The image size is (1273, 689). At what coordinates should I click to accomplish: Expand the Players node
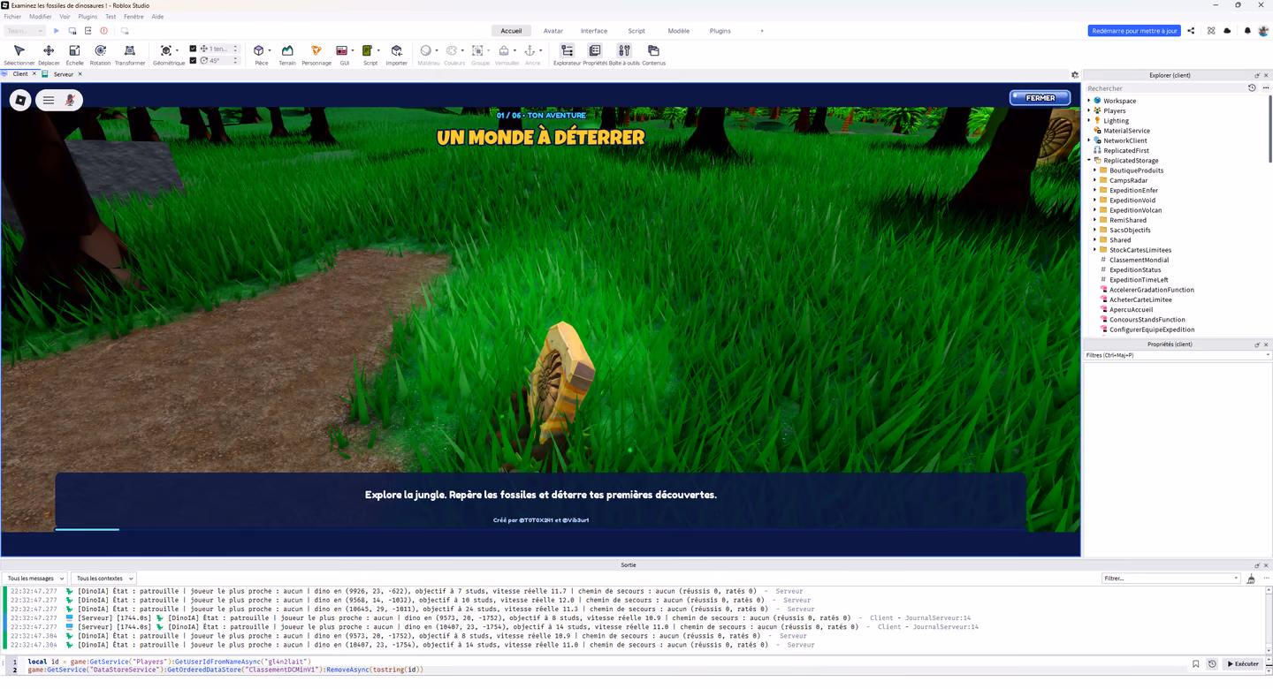click(x=1089, y=110)
